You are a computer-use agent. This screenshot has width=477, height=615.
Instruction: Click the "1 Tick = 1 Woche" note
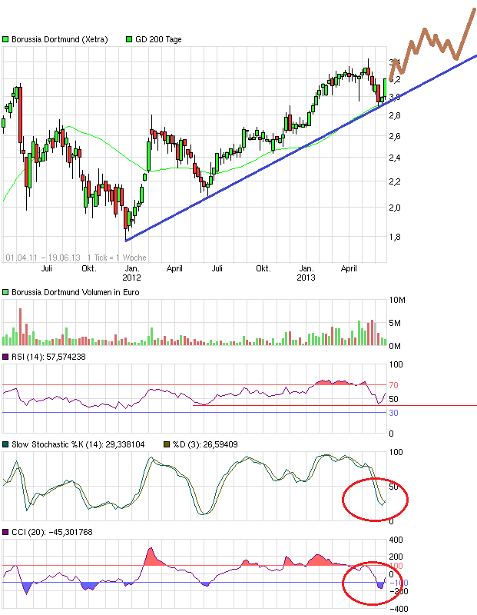117,258
